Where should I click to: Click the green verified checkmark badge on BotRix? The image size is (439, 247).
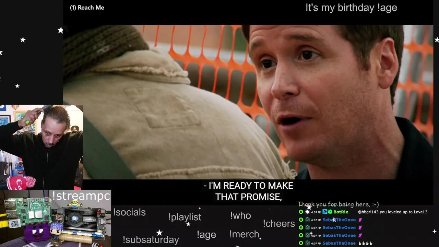pyautogui.click(x=330, y=212)
